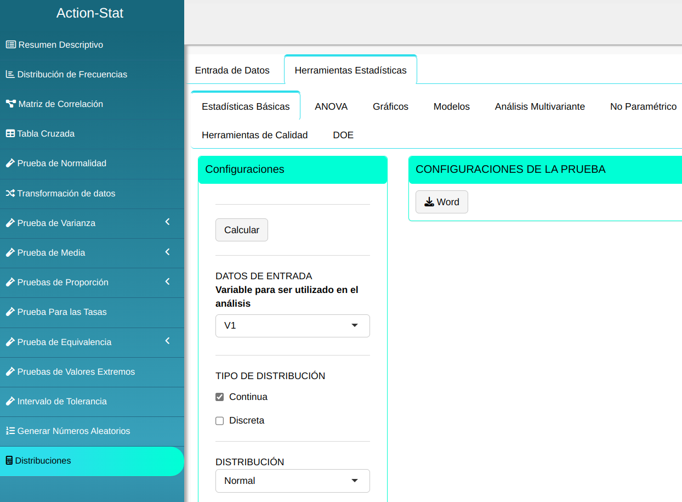Screen dimensions: 682x502
Task: Open the V1 variable dropdown
Action: [292, 325]
